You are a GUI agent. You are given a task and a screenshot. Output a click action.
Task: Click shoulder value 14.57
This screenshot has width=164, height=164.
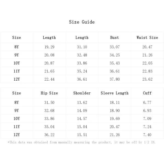(x=82, y=119)
